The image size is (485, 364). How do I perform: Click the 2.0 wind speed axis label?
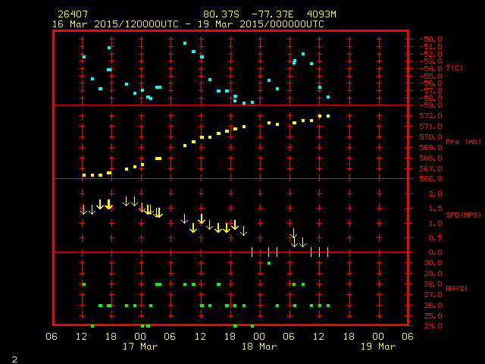[x=436, y=194]
